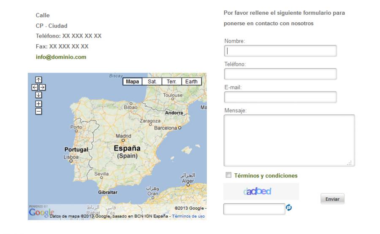Click the Enviar button

pyautogui.click(x=332, y=199)
